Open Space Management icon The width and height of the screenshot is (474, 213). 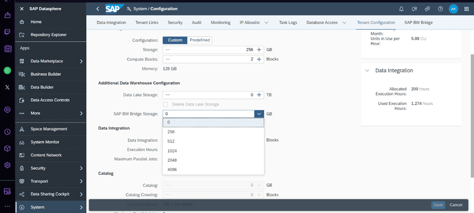coord(21,129)
